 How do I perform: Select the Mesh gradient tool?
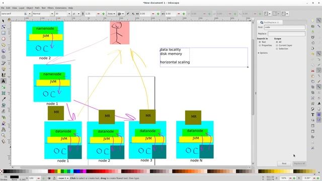pos(4,93)
